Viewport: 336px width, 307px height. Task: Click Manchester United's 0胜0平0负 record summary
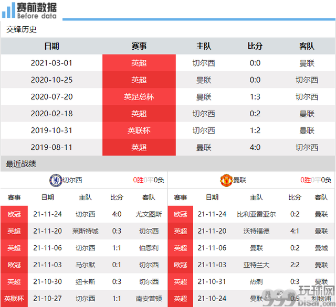click(x=316, y=180)
